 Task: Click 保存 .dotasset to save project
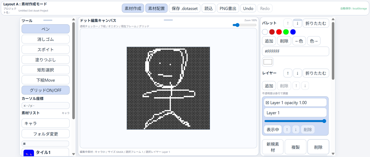[185, 8]
